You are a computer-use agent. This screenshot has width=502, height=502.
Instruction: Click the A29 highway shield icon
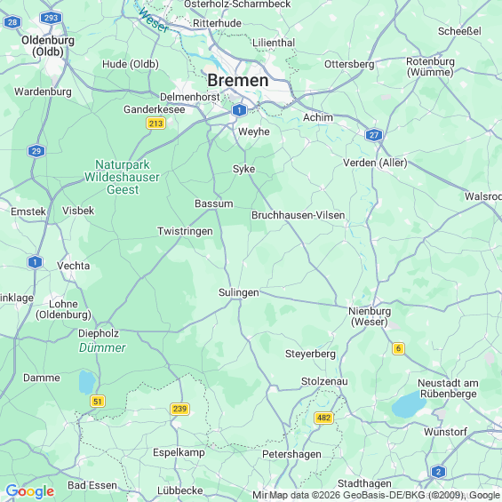tap(36, 151)
